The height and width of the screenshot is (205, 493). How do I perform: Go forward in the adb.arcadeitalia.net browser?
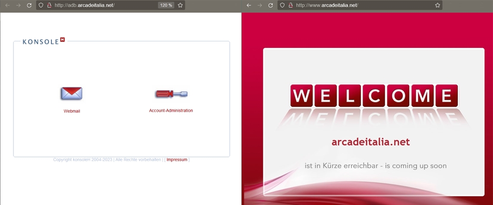point(18,5)
